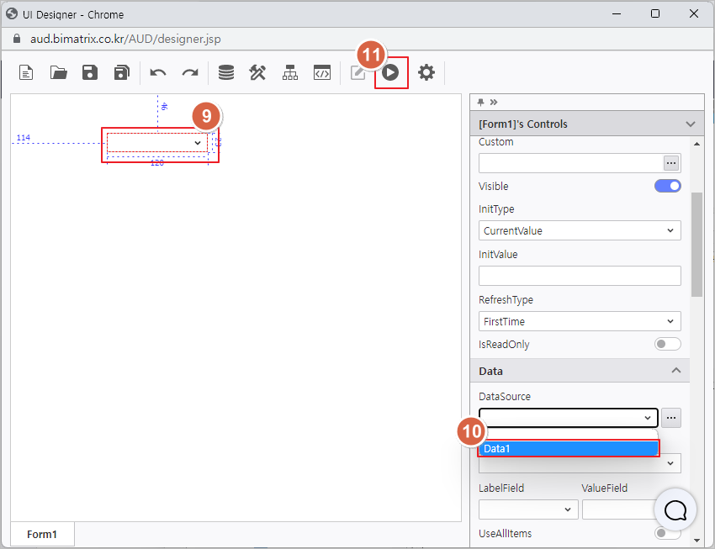Open the hierarchy tree icon
Screen dimensions: 715x549
290,73
